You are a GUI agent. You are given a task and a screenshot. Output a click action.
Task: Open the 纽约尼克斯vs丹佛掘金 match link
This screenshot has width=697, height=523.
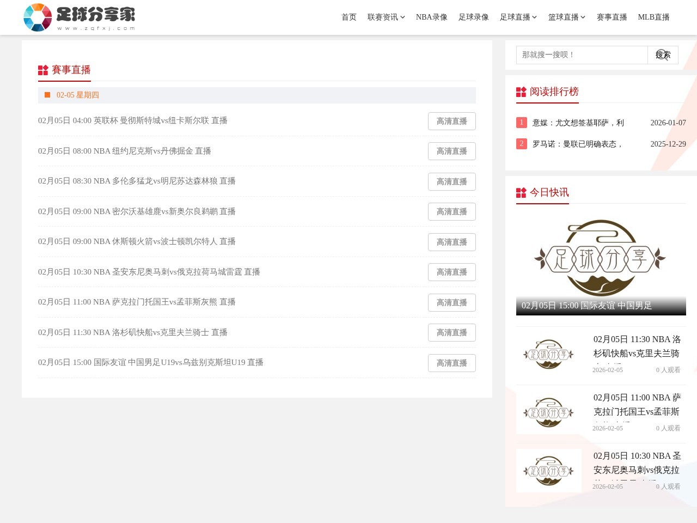[x=125, y=151]
